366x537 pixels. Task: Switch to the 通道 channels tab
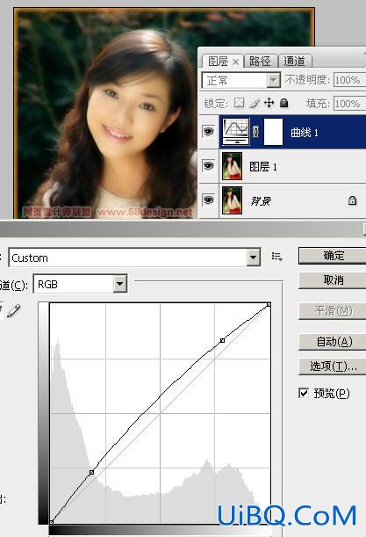295,61
